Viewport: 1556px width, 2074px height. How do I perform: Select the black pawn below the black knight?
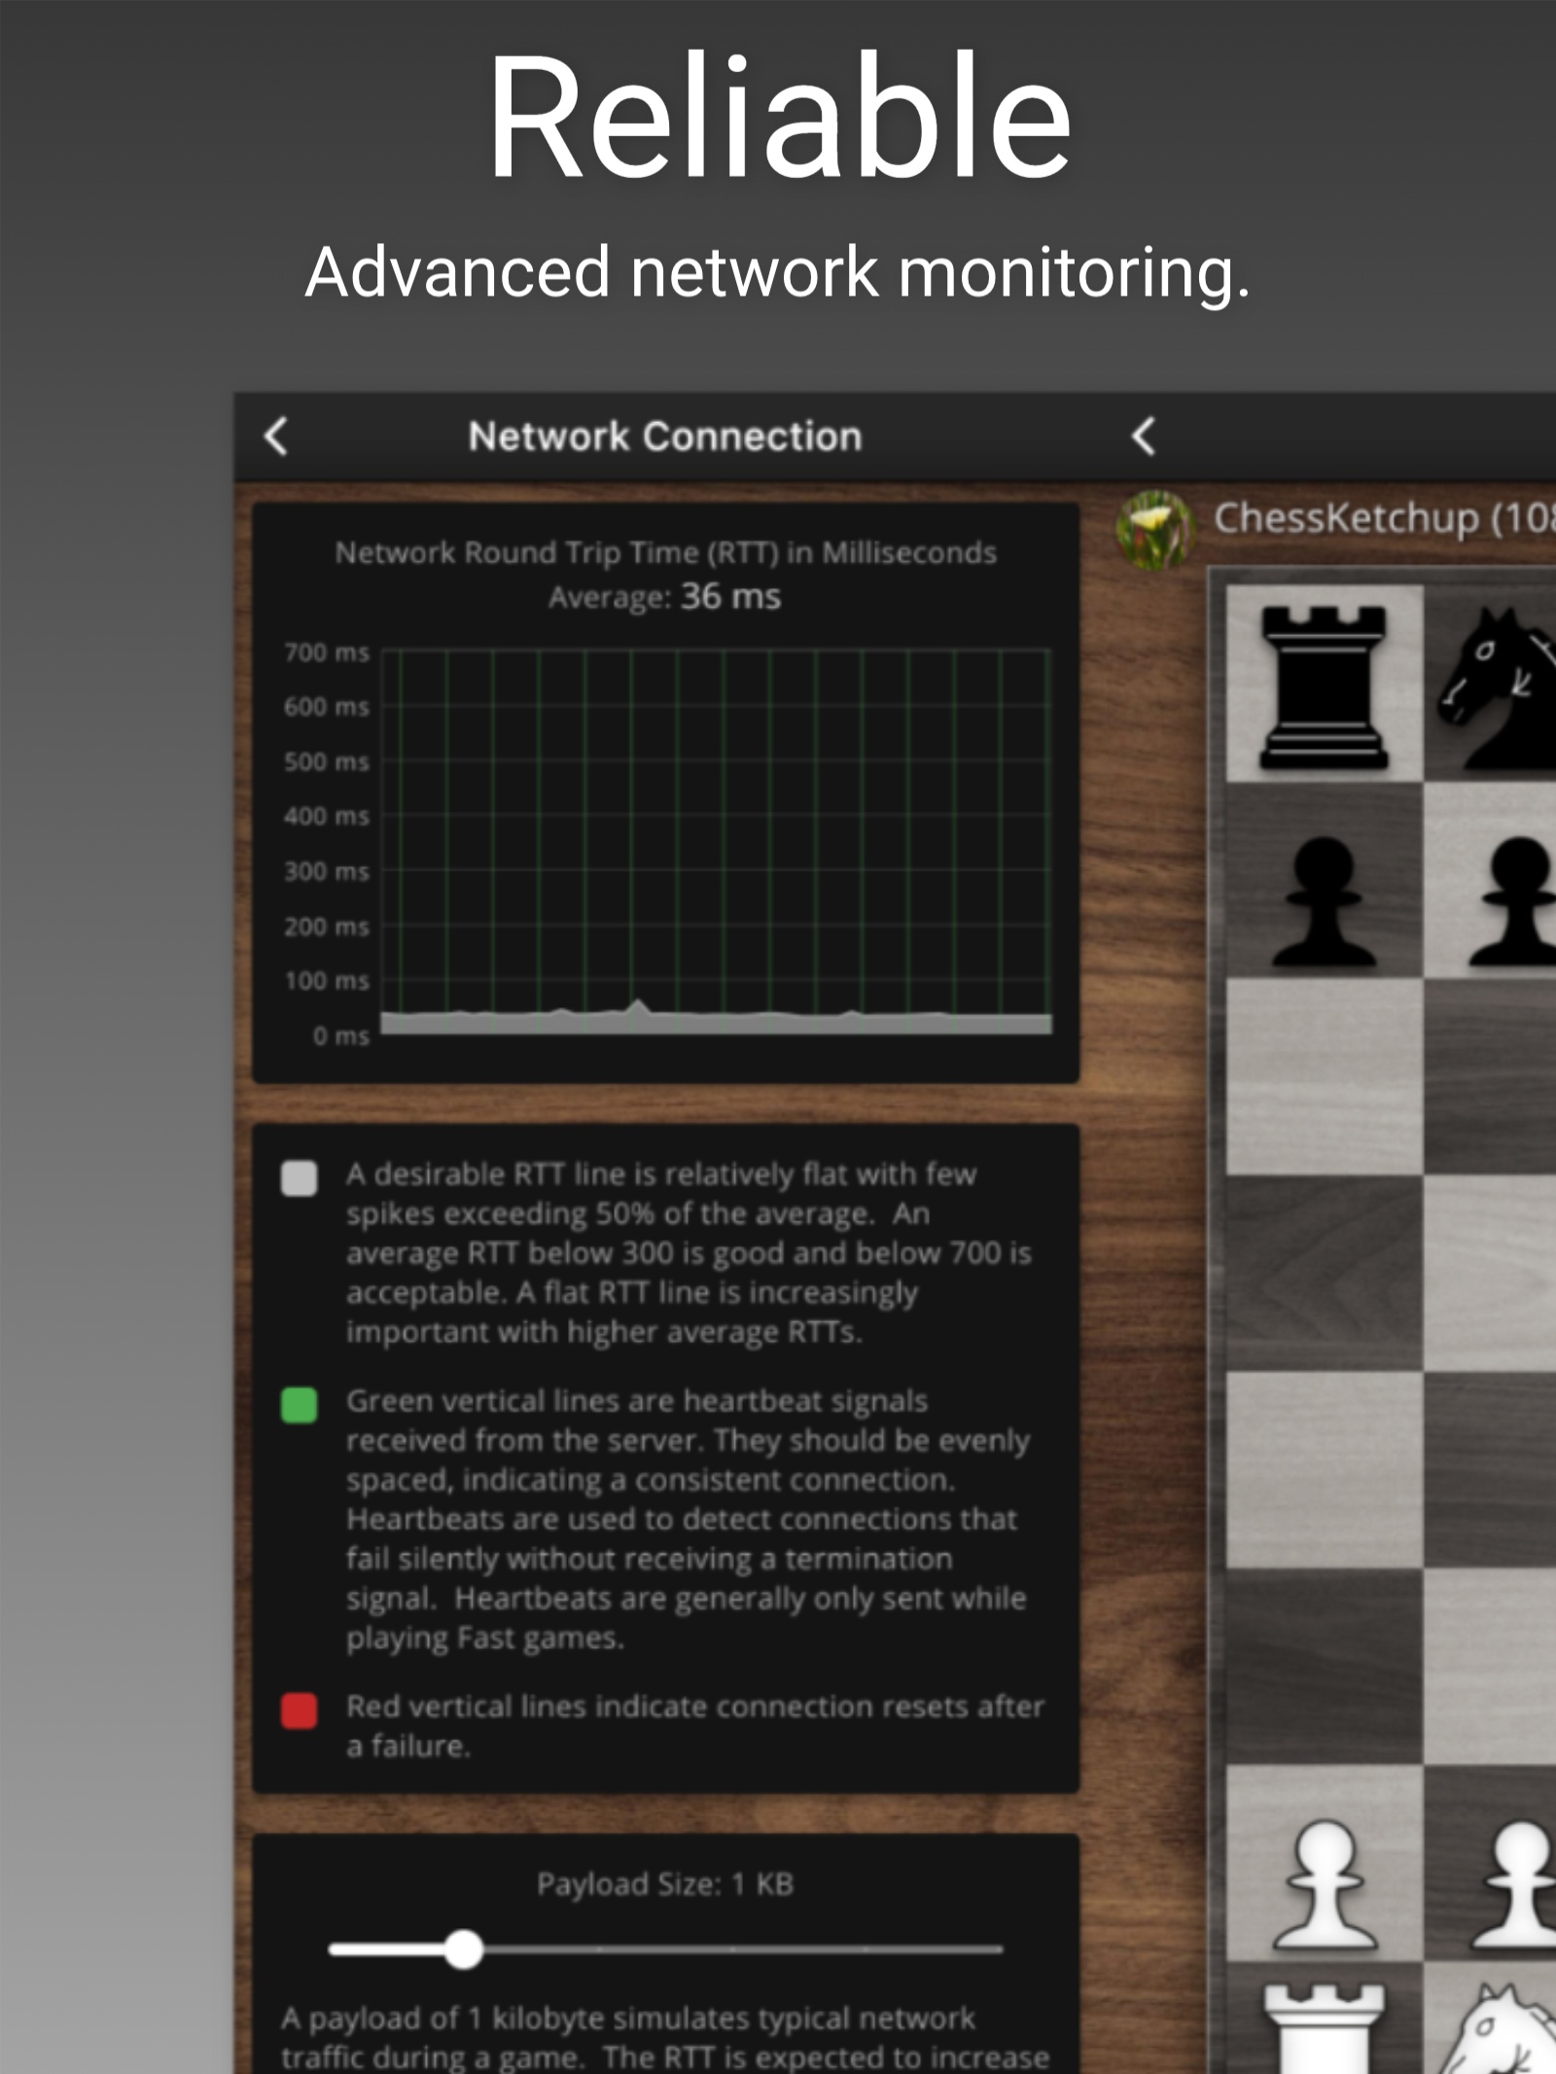(x=1513, y=901)
